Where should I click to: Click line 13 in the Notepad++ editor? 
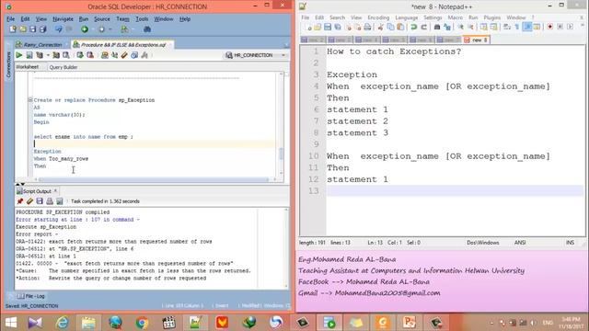click(455, 190)
